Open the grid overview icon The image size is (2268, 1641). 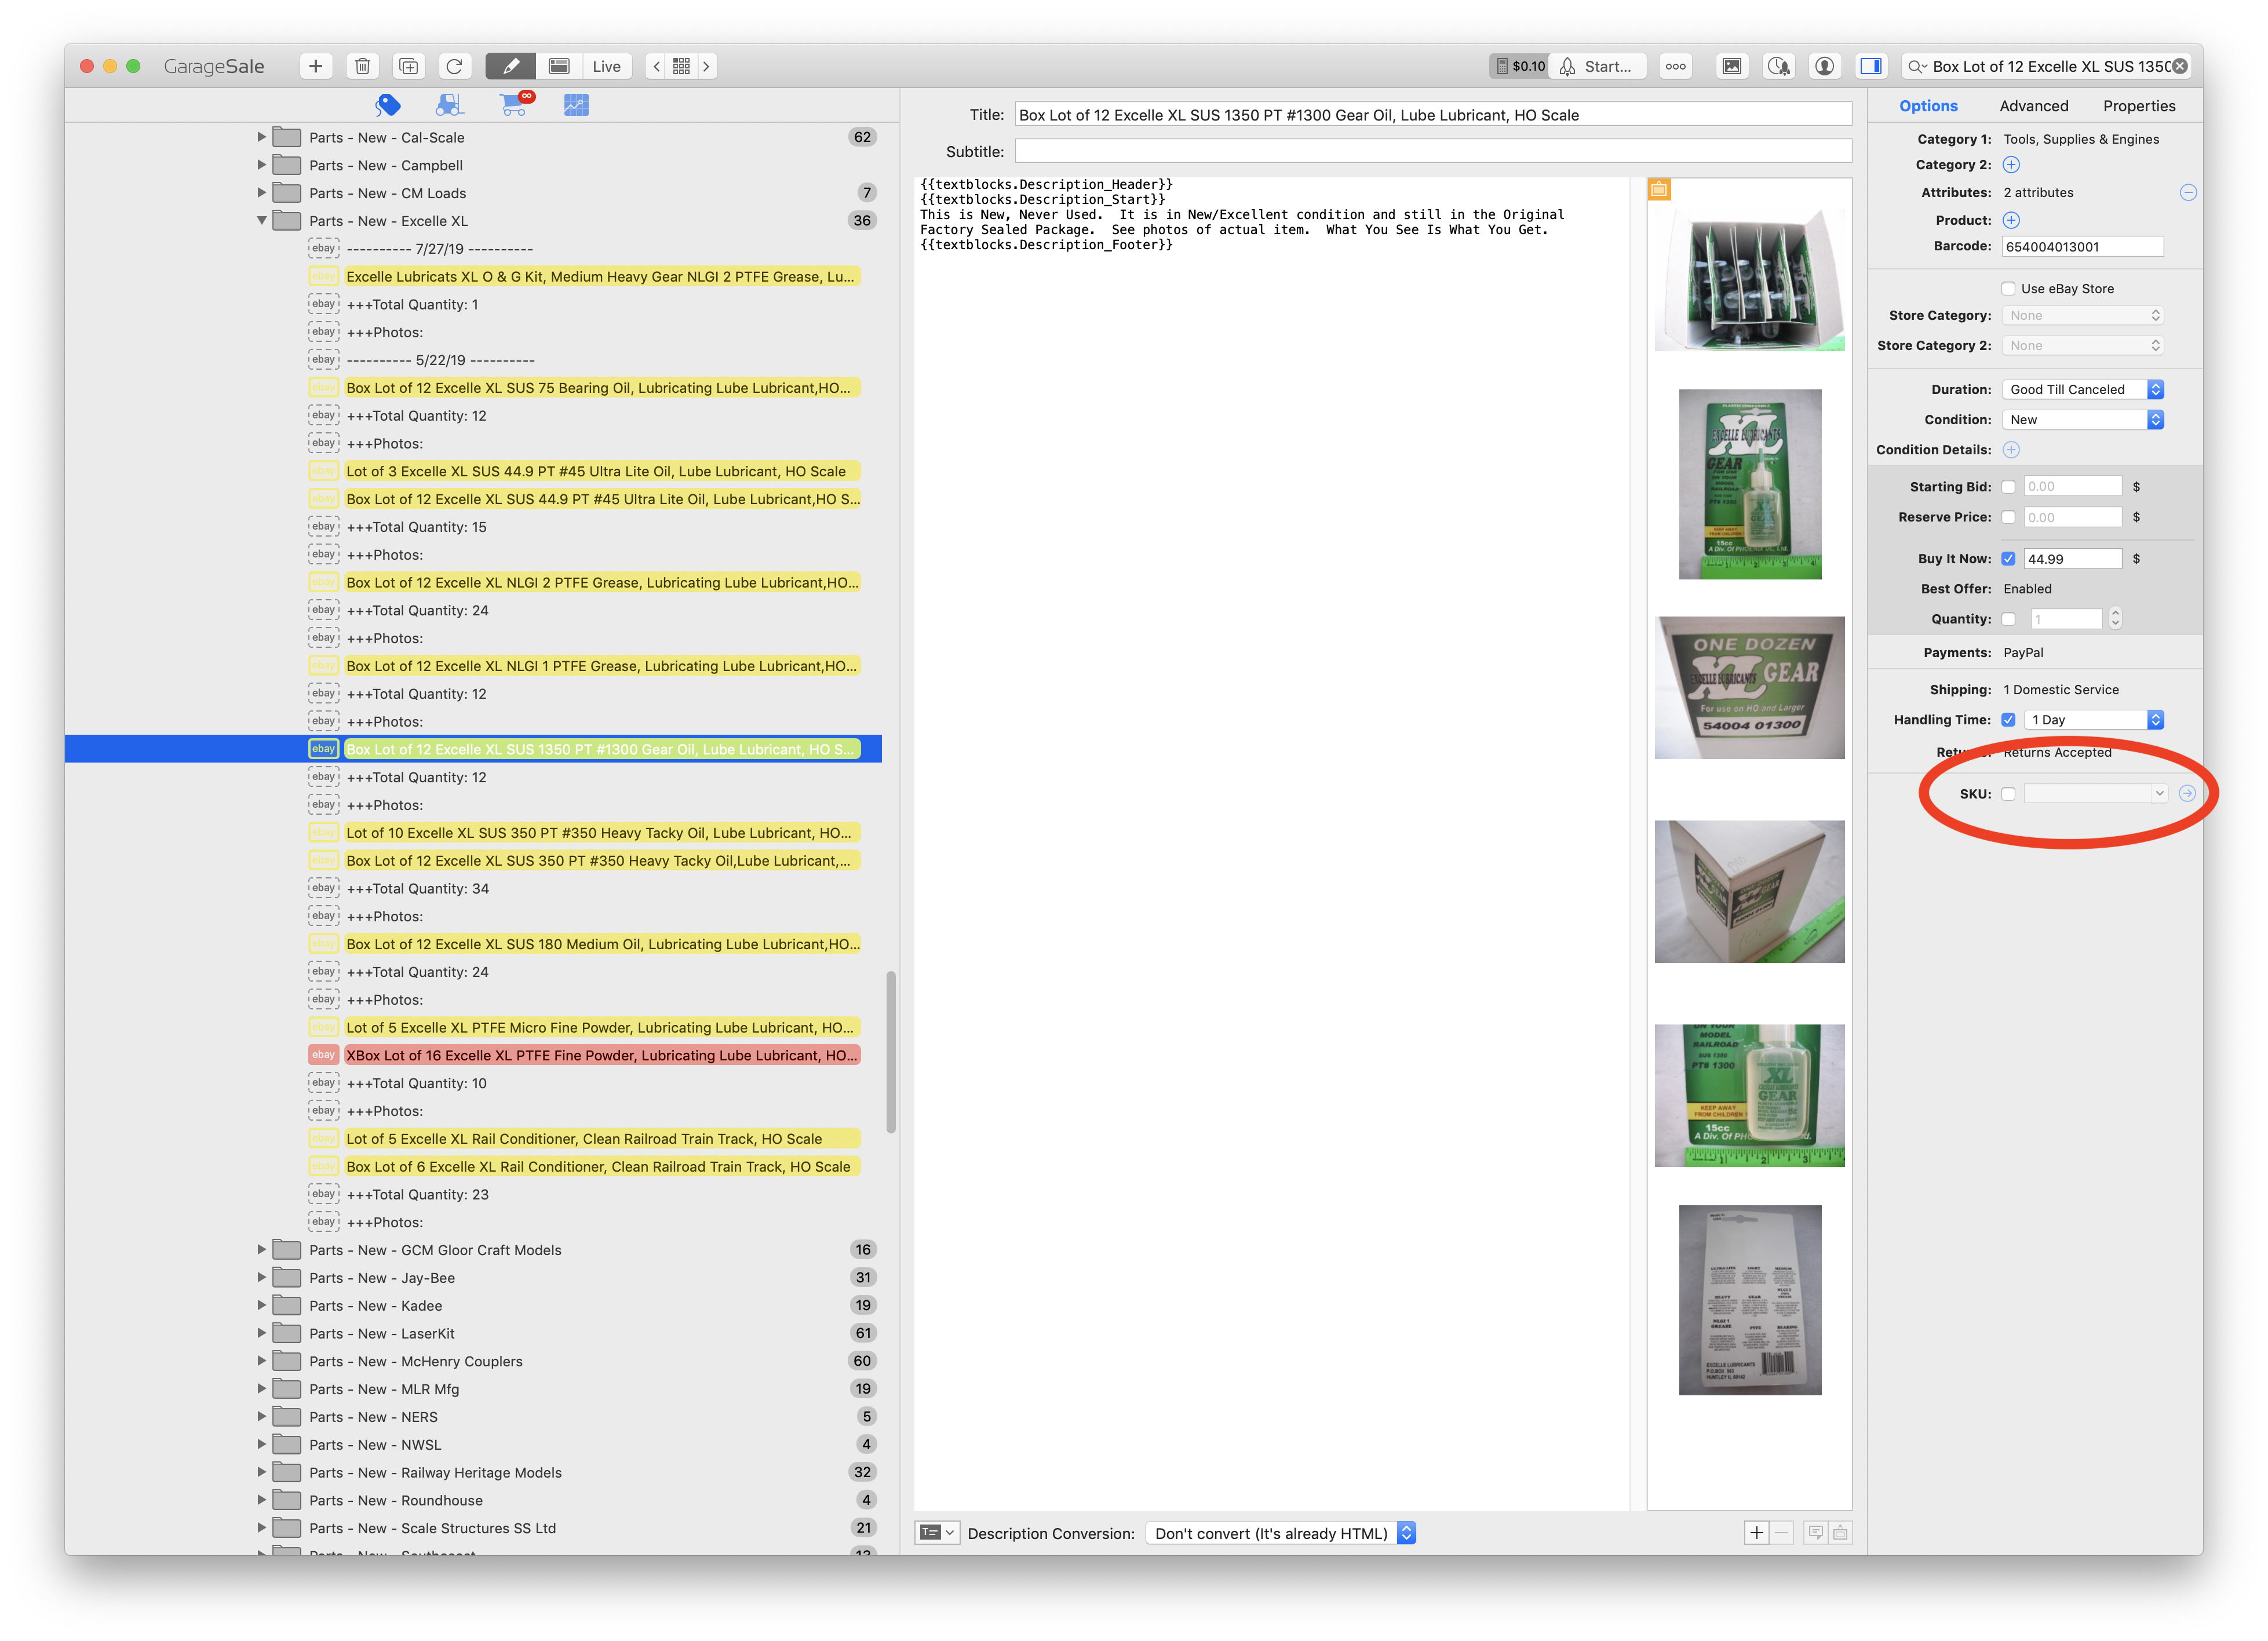point(681,66)
